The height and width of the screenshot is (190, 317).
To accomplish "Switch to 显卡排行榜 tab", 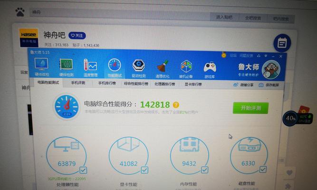I will 193,84.
